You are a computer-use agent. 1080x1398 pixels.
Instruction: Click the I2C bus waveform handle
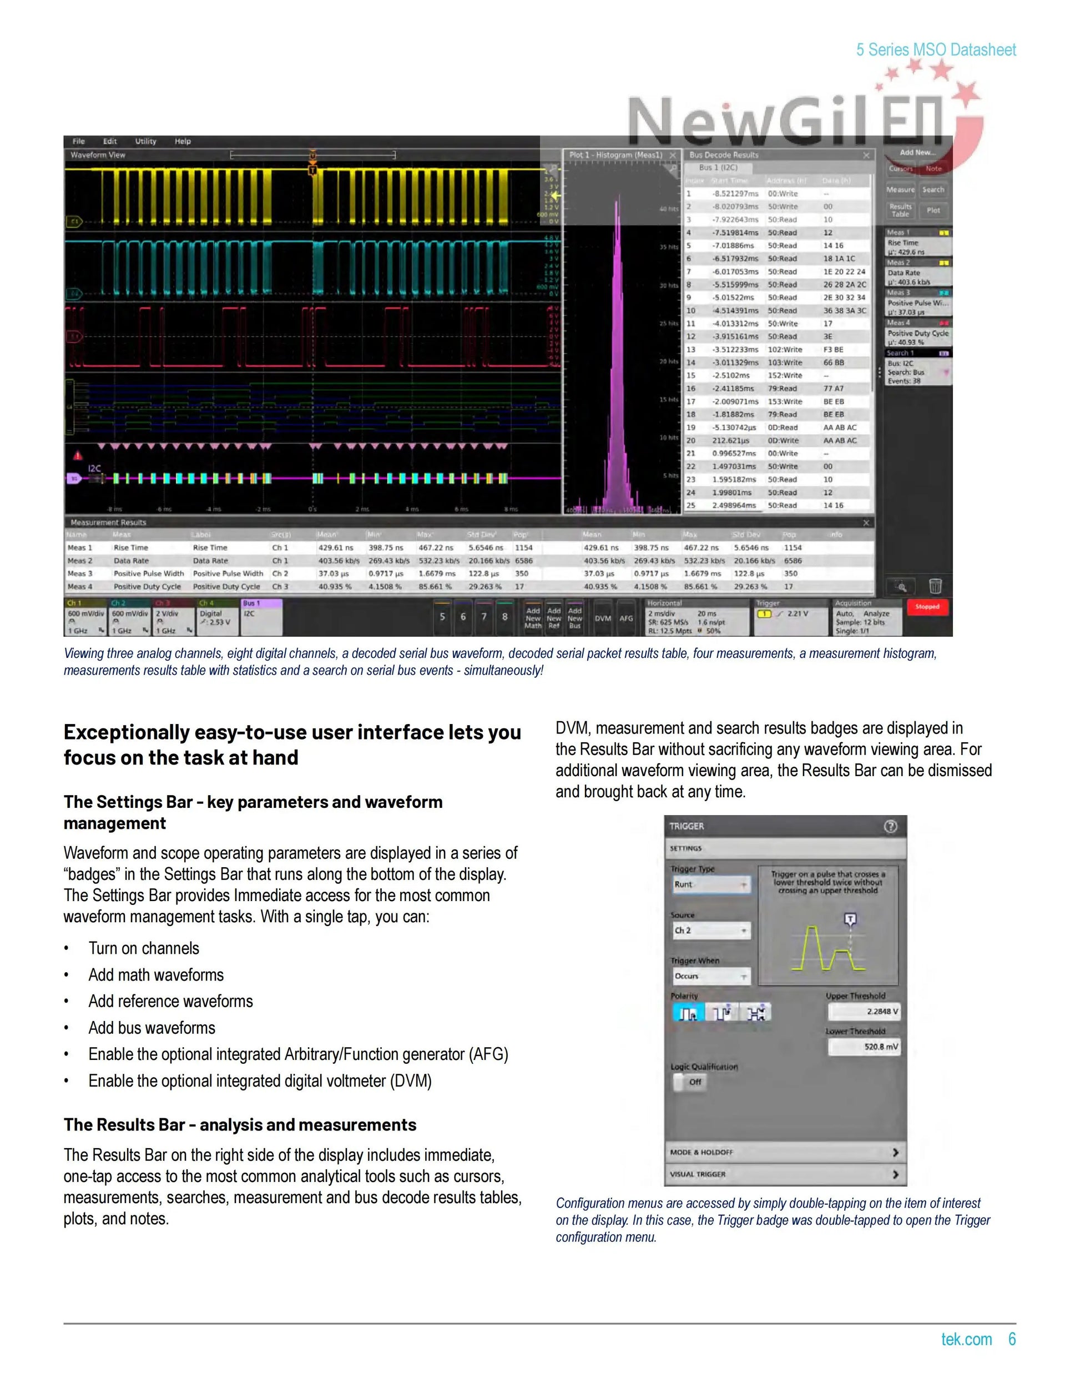point(75,477)
